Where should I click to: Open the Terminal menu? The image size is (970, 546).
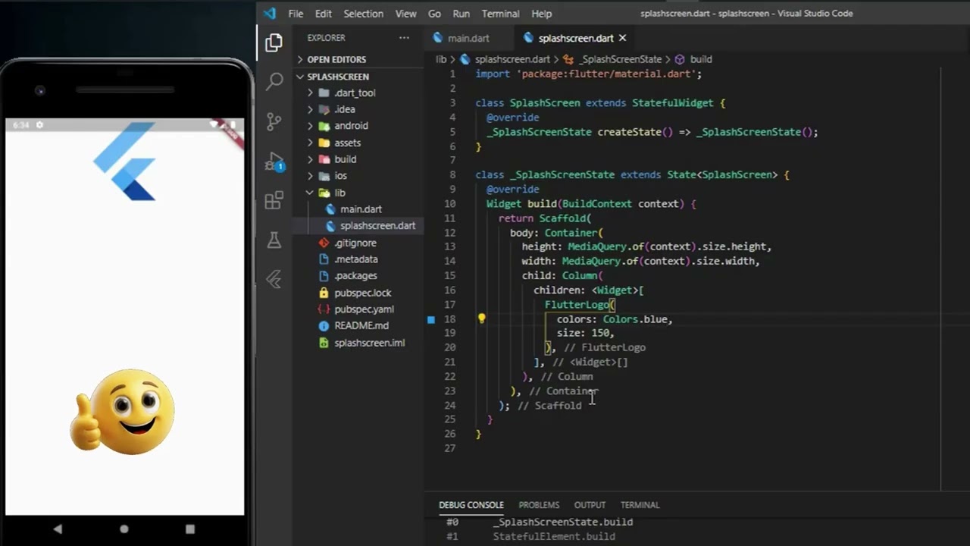pyautogui.click(x=500, y=14)
